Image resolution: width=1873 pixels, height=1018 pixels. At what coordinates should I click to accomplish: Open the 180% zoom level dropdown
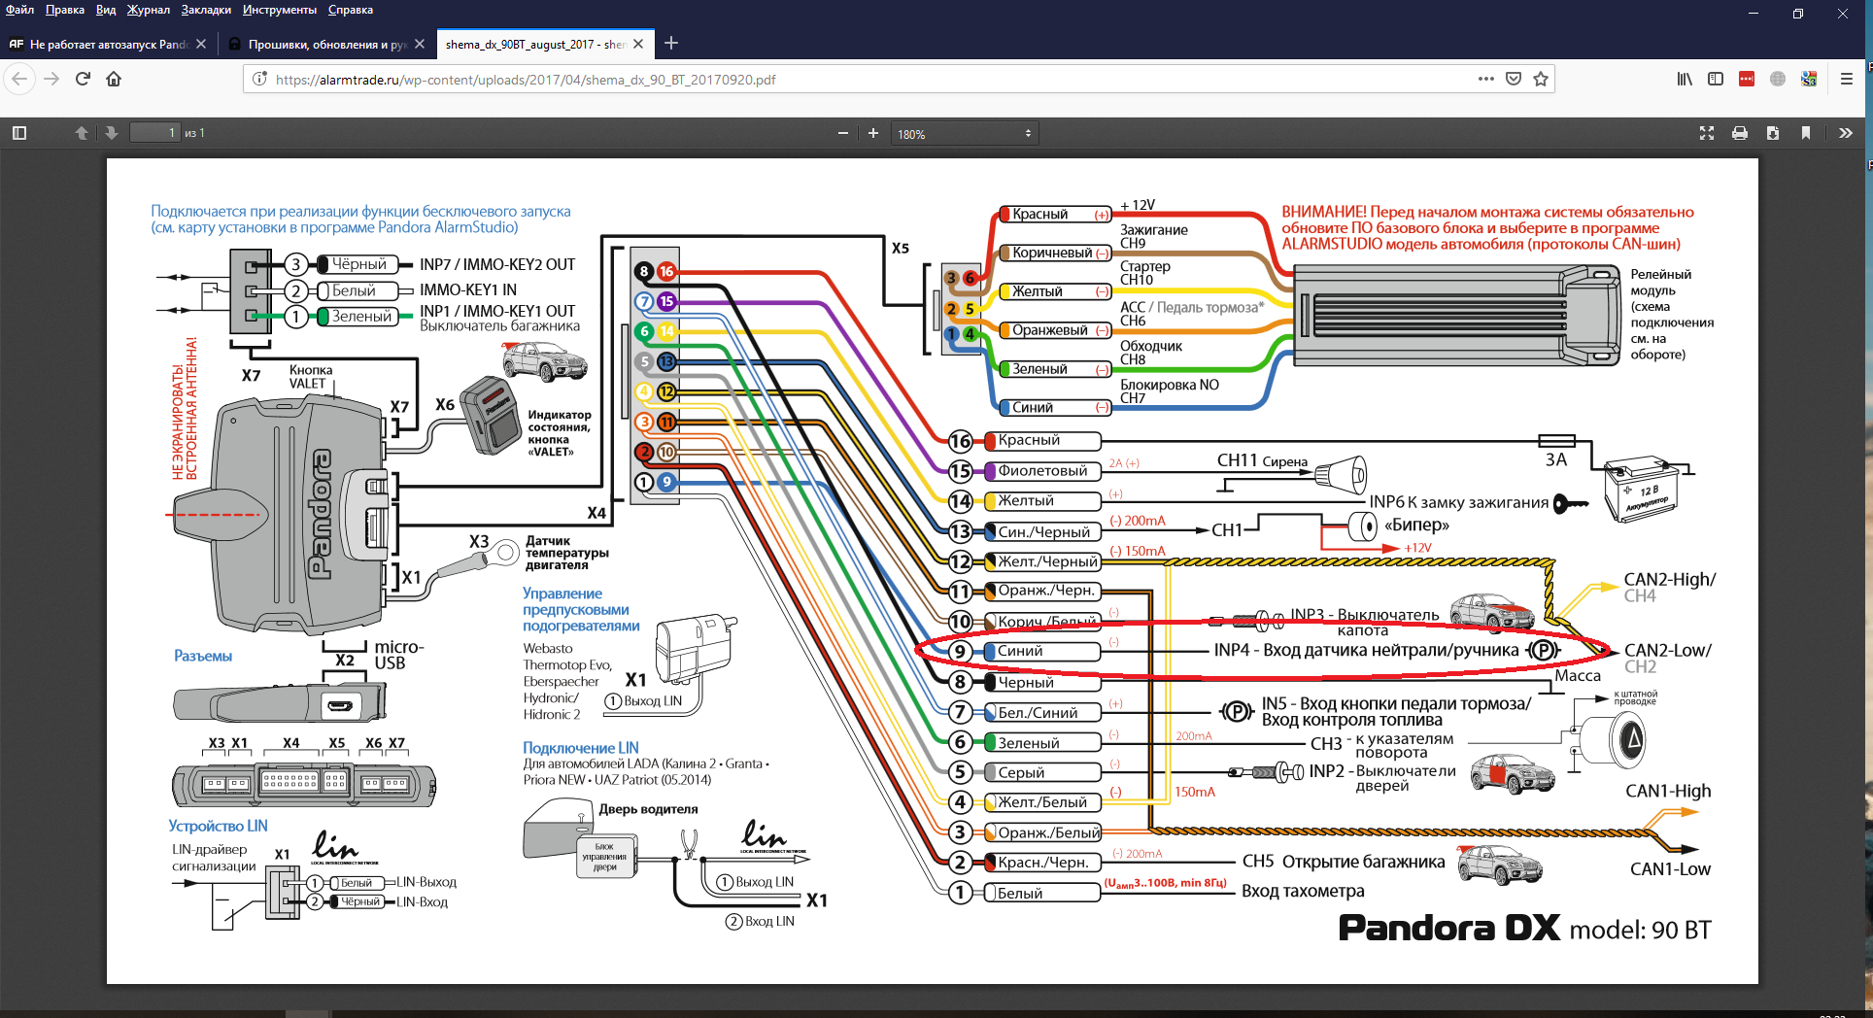click(964, 134)
